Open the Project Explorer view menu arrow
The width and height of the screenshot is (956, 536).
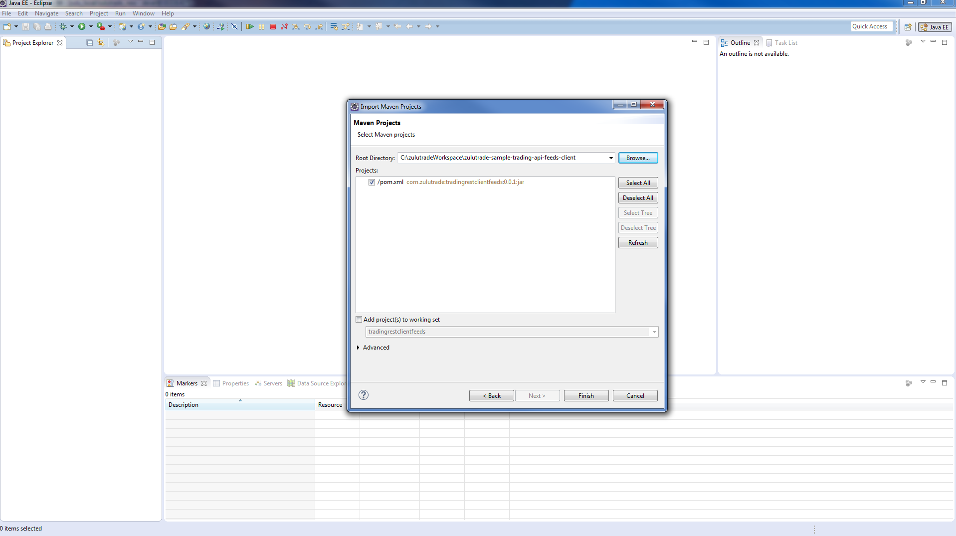pyautogui.click(x=131, y=42)
